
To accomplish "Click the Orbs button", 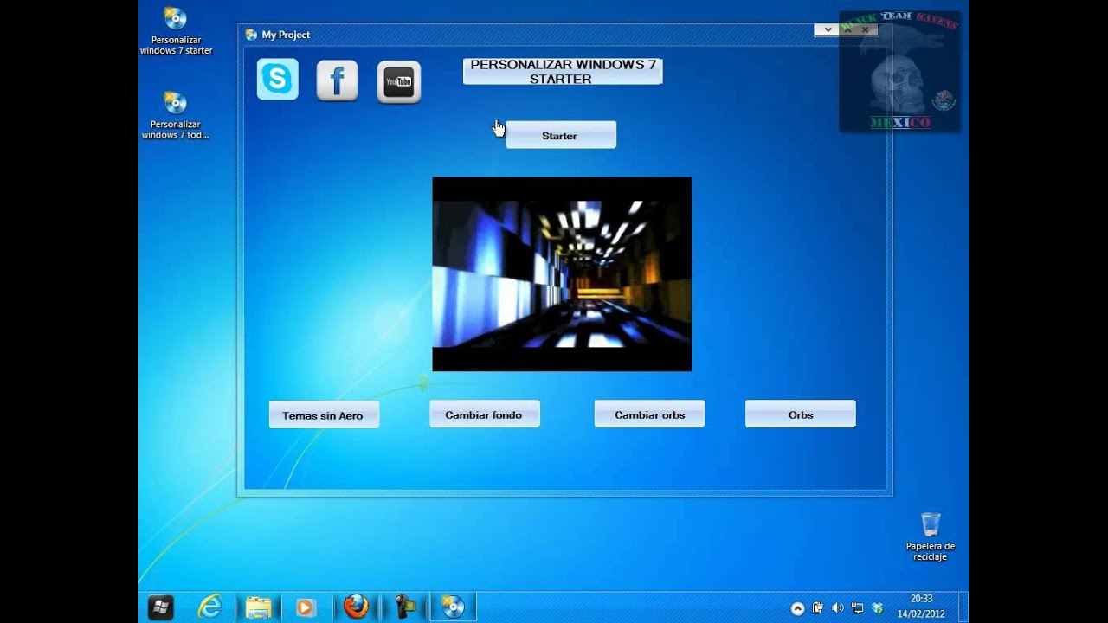I will pyautogui.click(x=801, y=414).
